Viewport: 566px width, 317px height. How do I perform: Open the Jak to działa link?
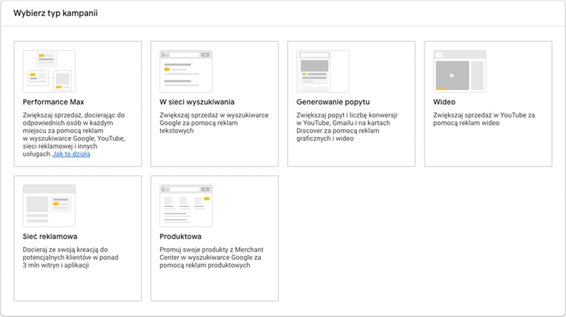[71, 154]
